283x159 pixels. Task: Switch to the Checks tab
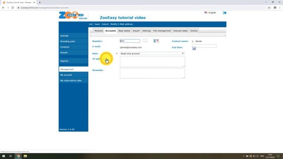tap(194, 31)
